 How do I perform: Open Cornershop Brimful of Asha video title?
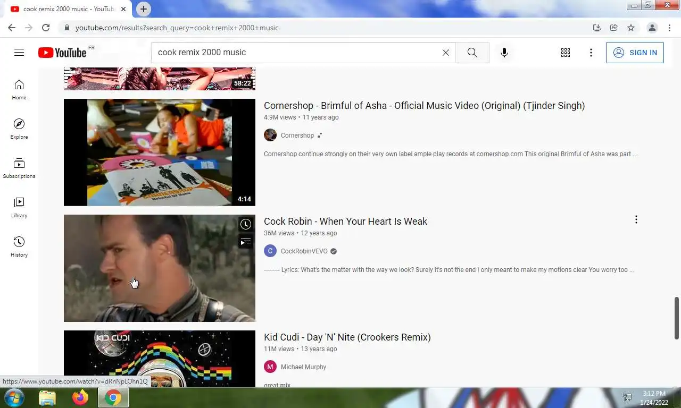tap(424, 105)
